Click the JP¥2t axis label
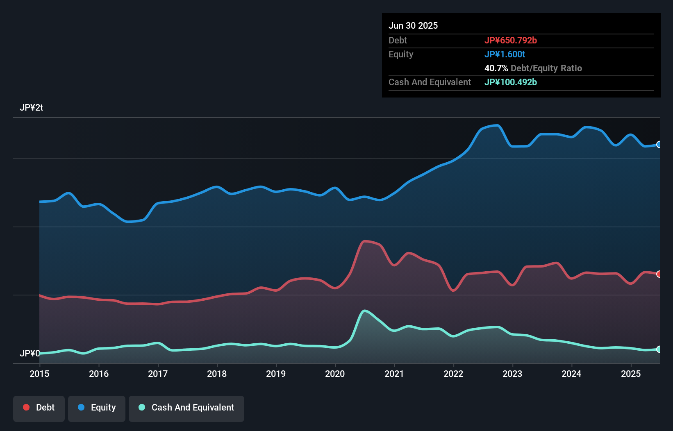 tap(32, 107)
